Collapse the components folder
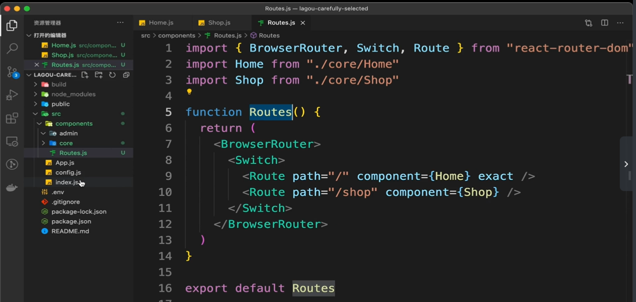This screenshot has width=636, height=302. (x=39, y=123)
